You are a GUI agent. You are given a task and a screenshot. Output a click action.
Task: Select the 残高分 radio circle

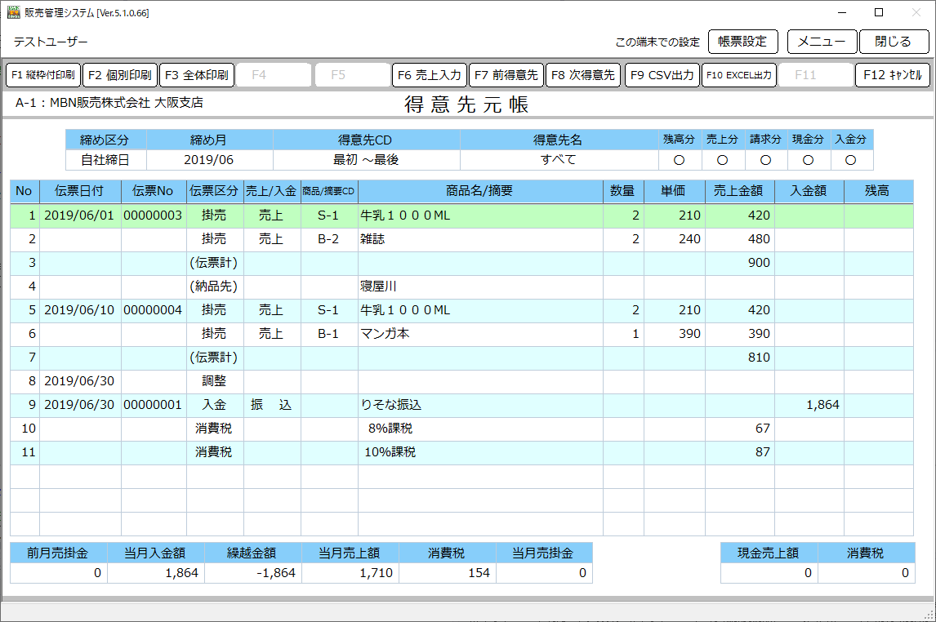(x=679, y=161)
